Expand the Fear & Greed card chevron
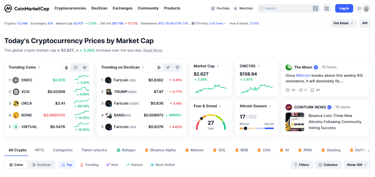This screenshot has height=177, width=375. pyautogui.click(x=220, y=106)
